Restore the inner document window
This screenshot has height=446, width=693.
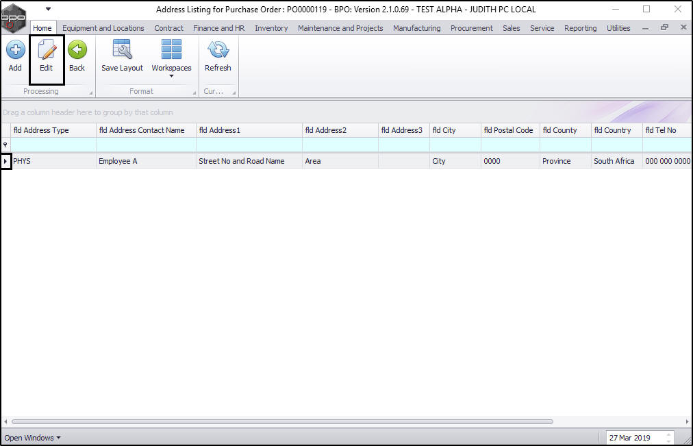(664, 27)
